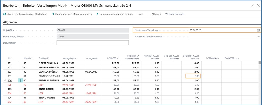Click the 225,00 0-QM-GES cell of row 001
Screen dimensions: 262x105
(x=112, y=63)
